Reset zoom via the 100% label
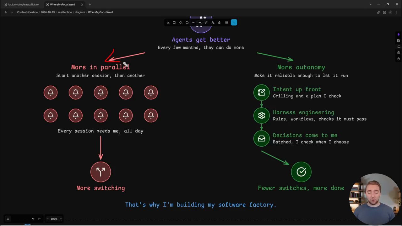 coord(54,219)
